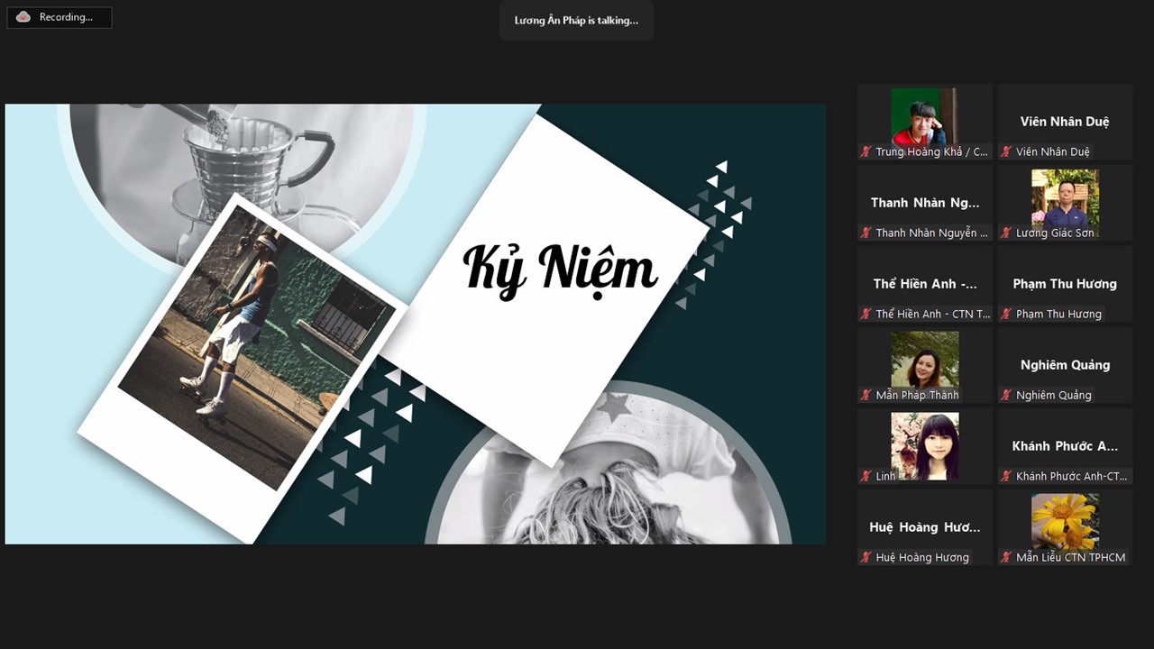Click the large centered name "Khánh Phước A..."
This screenshot has width=1154, height=649.
[1065, 446]
